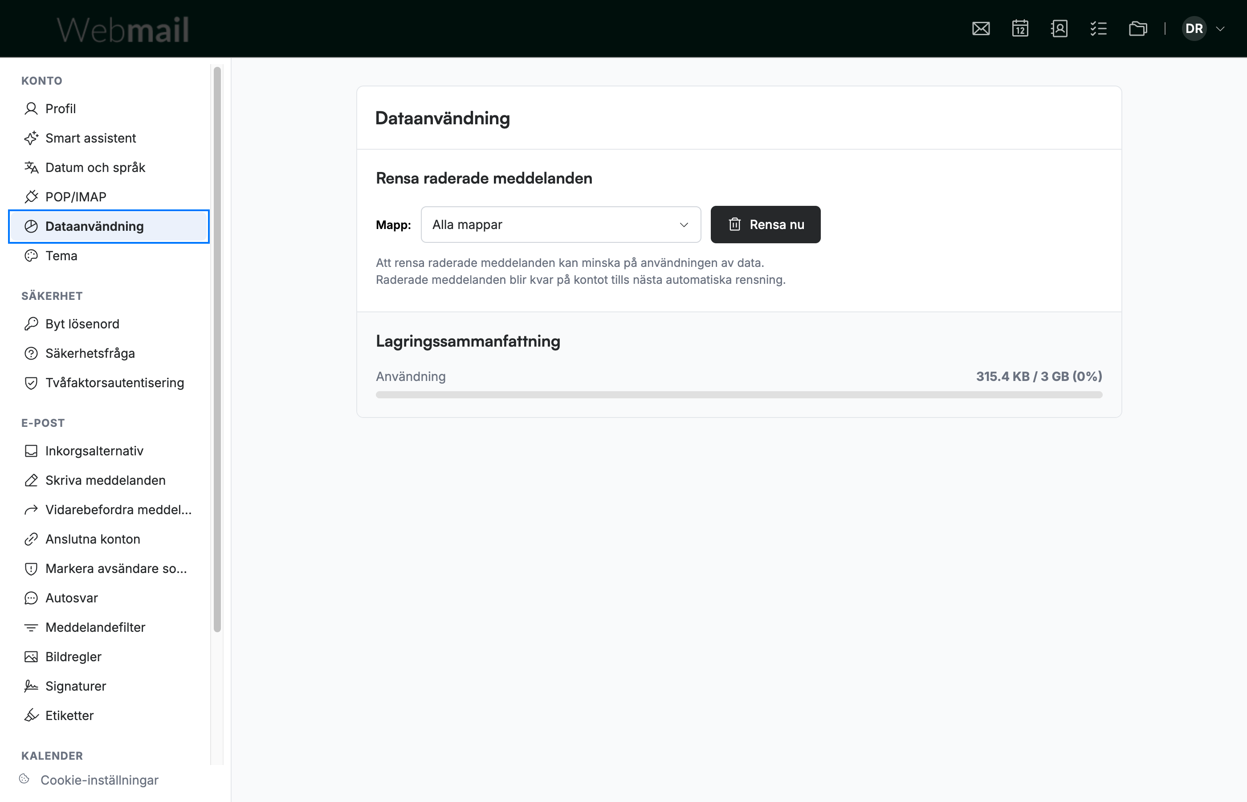The image size is (1247, 802).
Task: Go to Inkorgsalternativ
Action: tap(109, 451)
